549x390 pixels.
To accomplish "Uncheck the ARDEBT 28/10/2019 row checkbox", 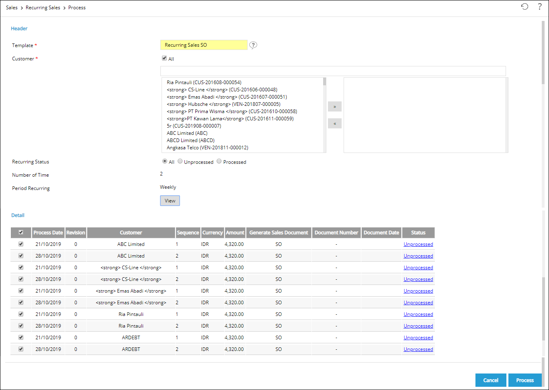I will [x=21, y=349].
